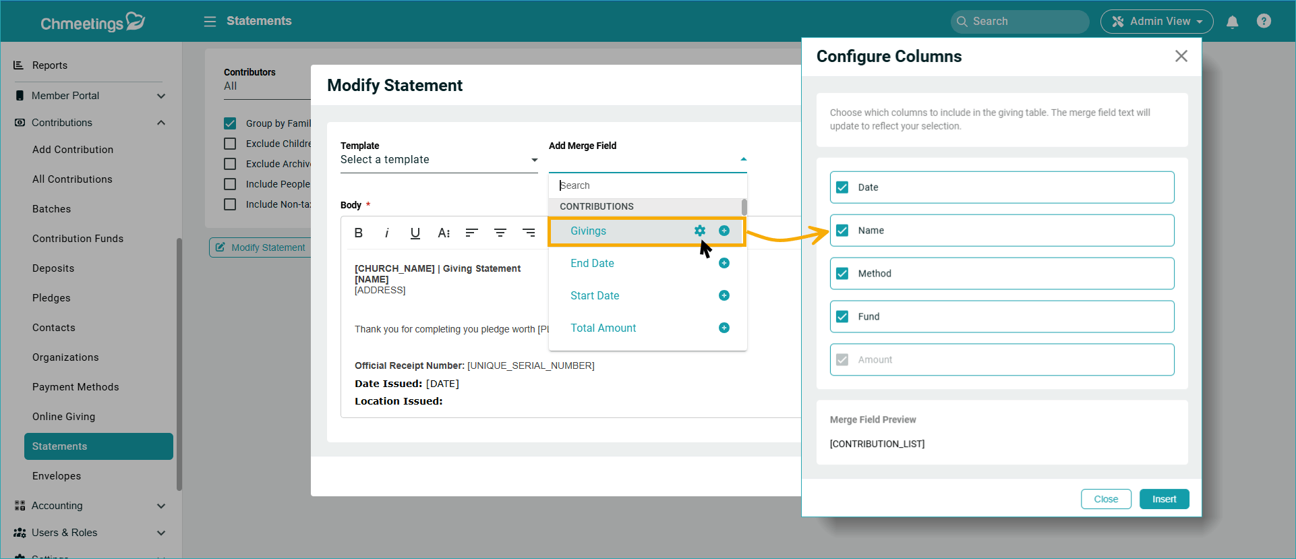Align body text center
1296x559 pixels.
500,233
